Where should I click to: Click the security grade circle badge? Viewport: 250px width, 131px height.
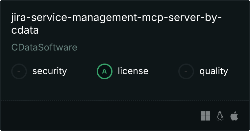(19, 71)
